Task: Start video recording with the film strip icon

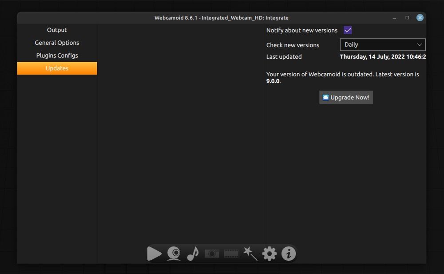Action: [231, 253]
